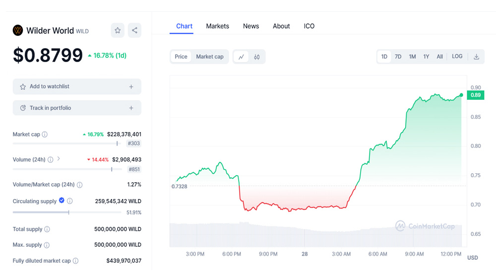Open Circulating supply info icon
The width and height of the screenshot is (496, 279).
pos(70,201)
